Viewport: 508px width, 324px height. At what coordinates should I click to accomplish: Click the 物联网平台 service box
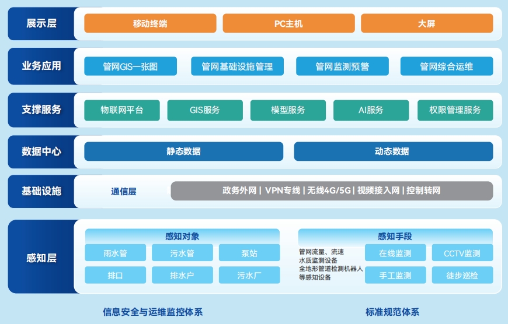[x=122, y=110]
